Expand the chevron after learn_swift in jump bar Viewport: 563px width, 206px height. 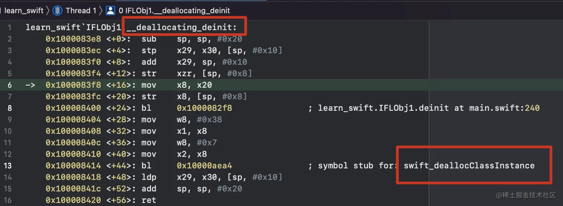[x=48, y=10]
